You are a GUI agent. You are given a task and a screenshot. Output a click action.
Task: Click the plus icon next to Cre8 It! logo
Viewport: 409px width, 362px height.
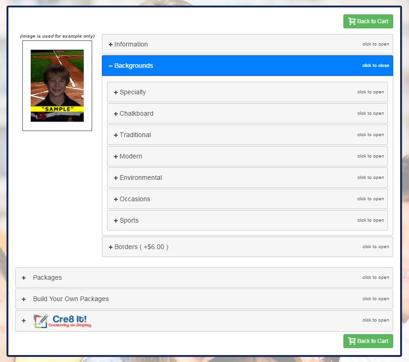coord(24,321)
